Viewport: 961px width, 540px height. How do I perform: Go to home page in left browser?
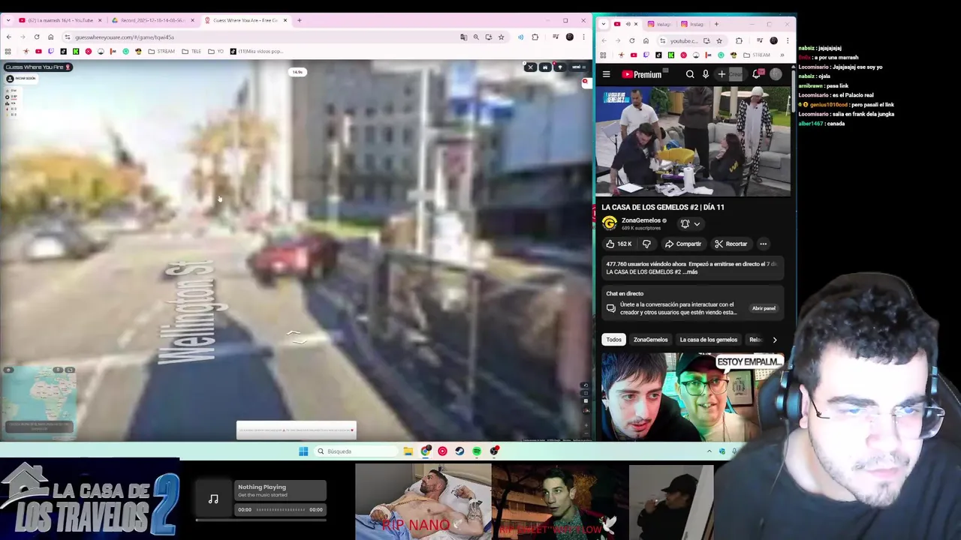[x=51, y=37]
